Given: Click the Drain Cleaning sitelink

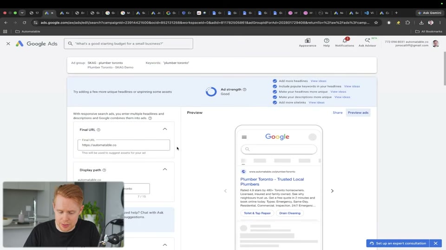Looking at the screenshot, I should 289,213.
